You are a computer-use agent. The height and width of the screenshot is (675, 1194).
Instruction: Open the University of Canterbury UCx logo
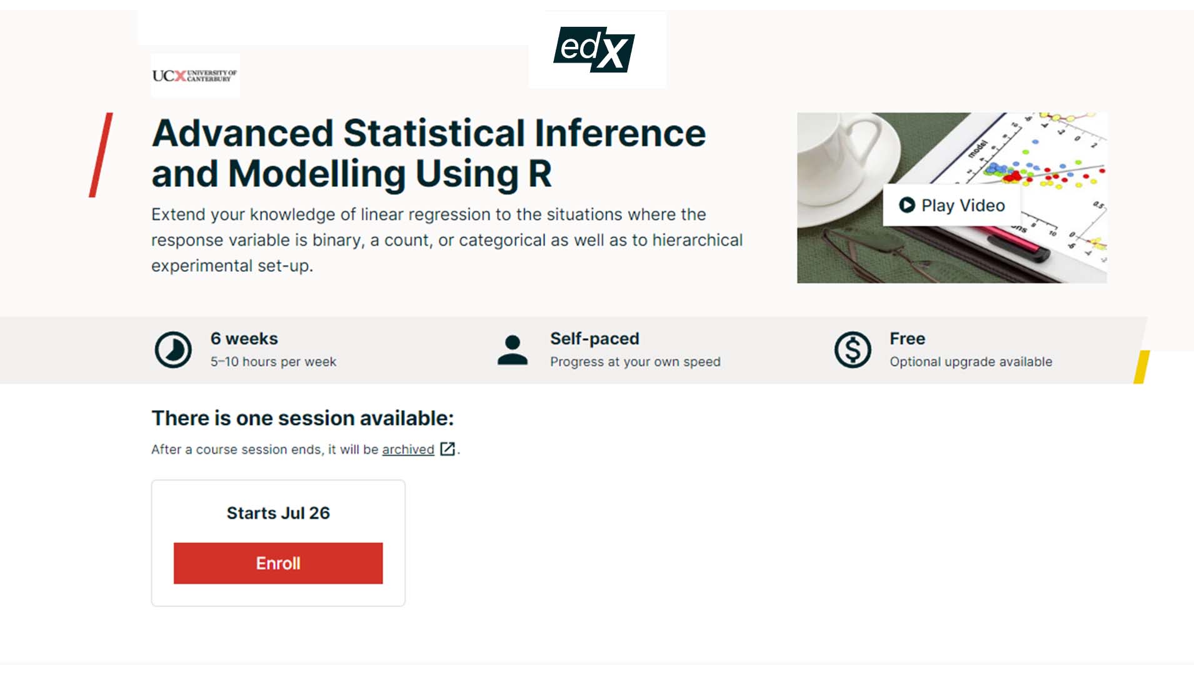(195, 76)
